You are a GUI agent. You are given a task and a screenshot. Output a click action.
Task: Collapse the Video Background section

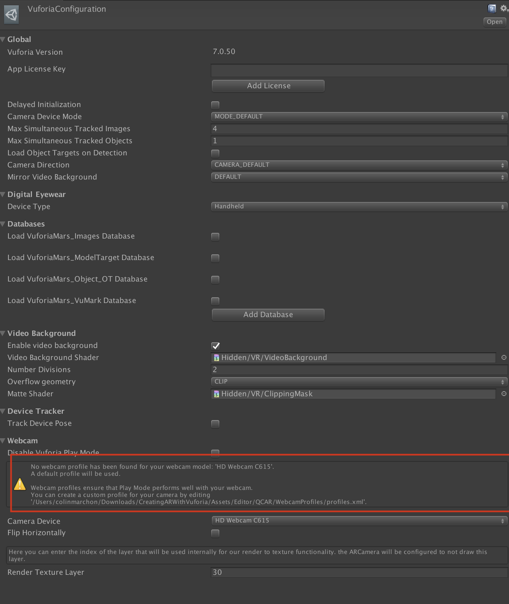tap(3, 334)
